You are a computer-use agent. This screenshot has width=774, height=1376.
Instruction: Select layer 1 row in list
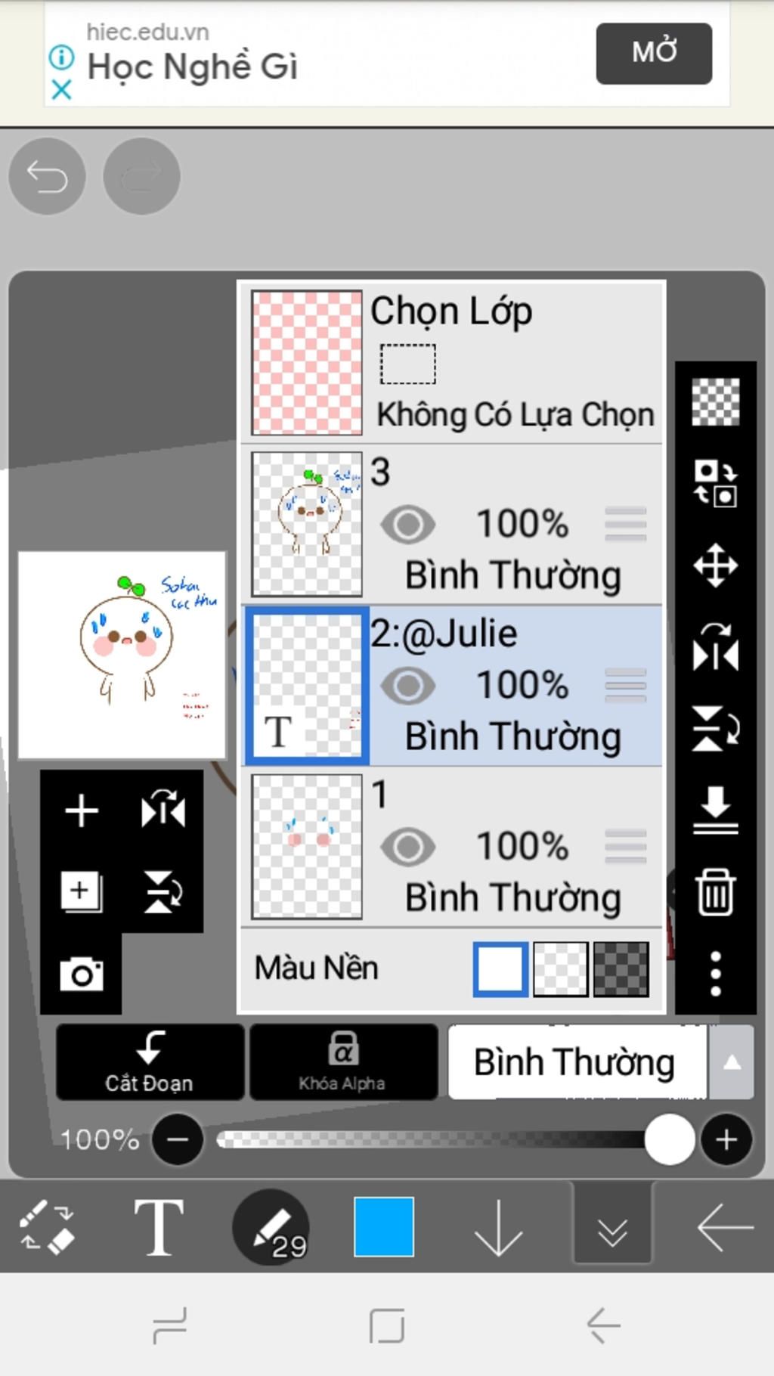click(452, 847)
